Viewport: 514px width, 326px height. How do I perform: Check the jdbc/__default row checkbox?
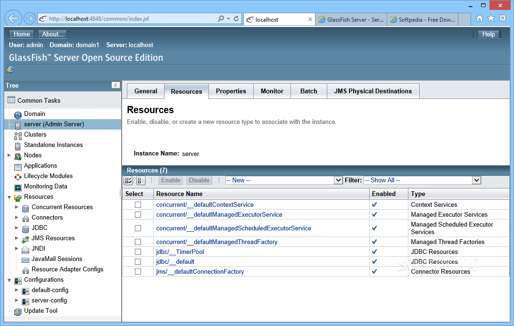[138, 262]
